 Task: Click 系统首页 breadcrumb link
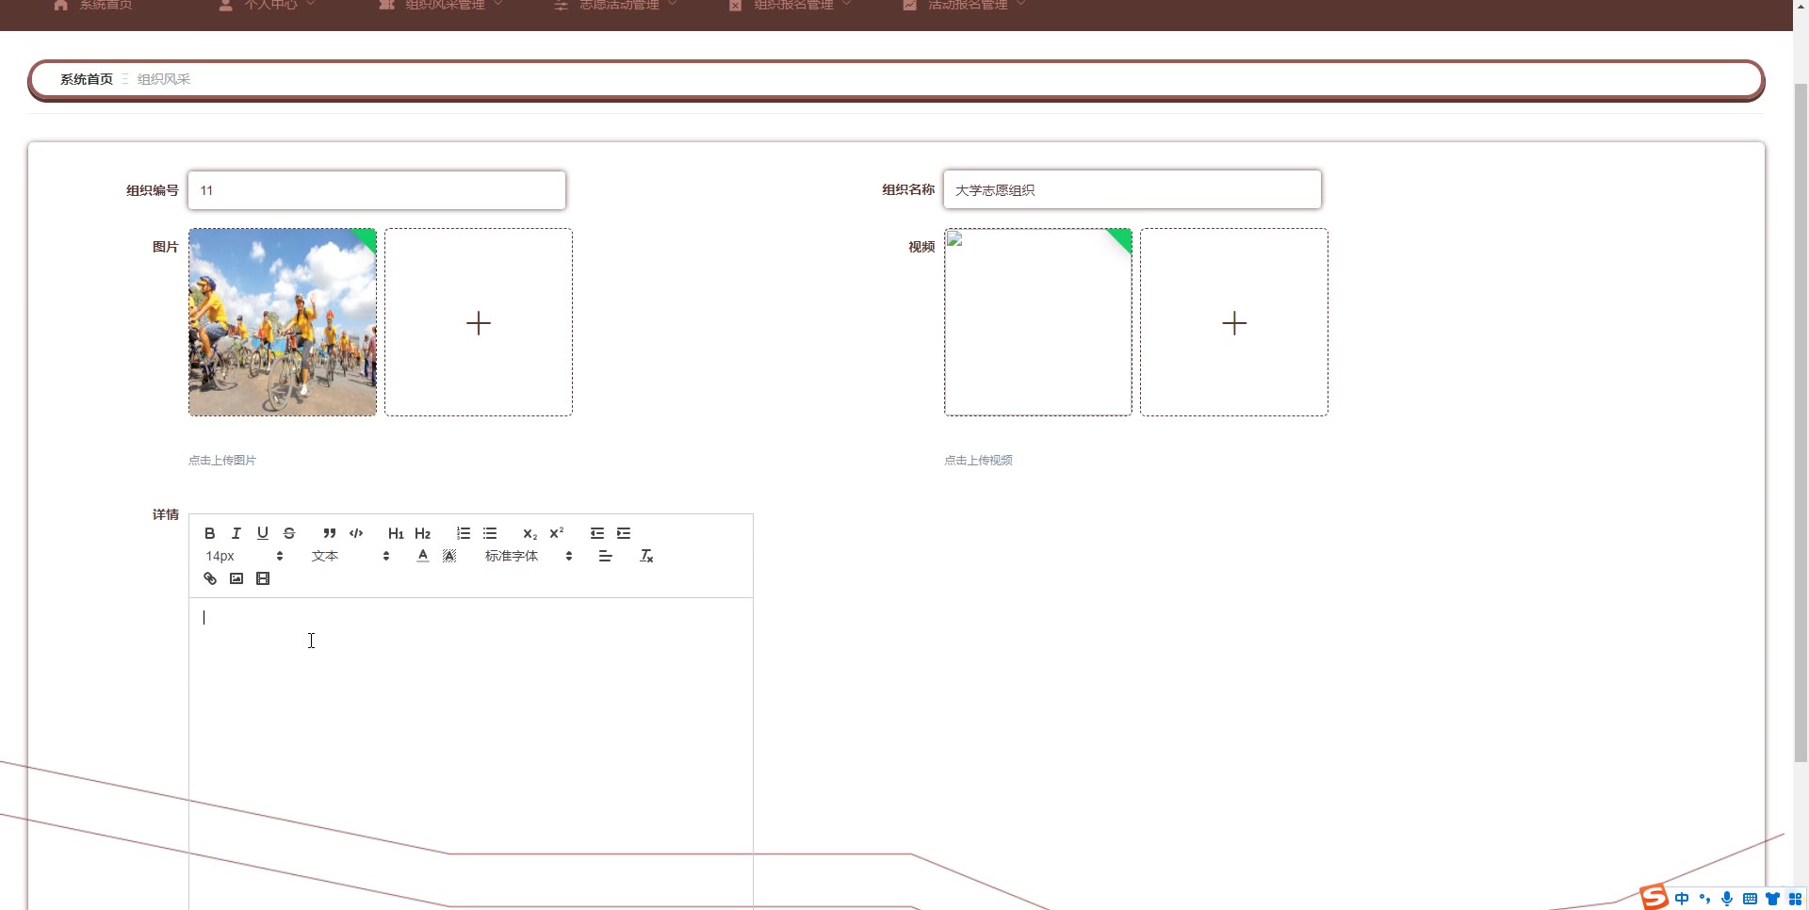tap(87, 79)
